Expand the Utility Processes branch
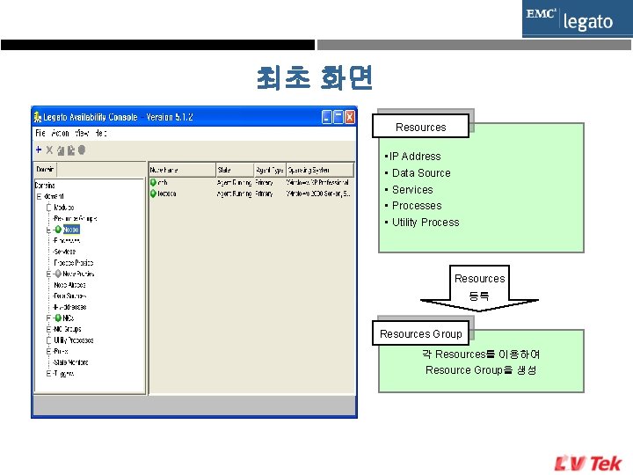633x475 pixels. (x=49, y=340)
